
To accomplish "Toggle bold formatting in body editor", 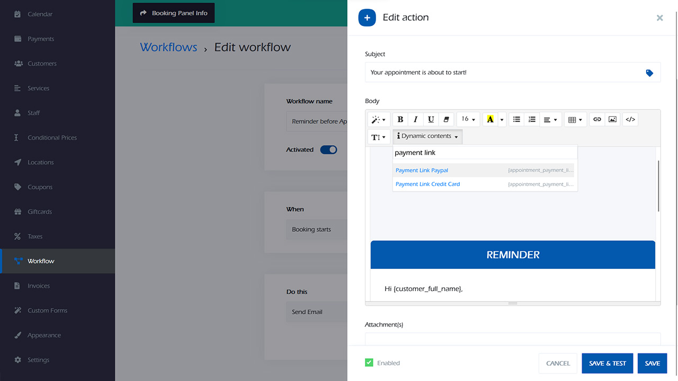I will [400, 120].
